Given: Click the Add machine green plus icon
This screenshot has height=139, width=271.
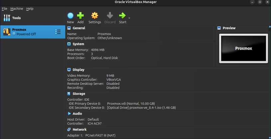Looking at the screenshot, I should click(x=80, y=16).
